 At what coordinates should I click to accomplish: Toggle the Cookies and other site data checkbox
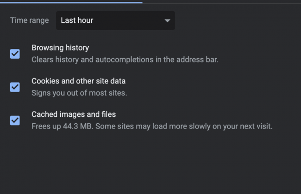click(x=15, y=87)
